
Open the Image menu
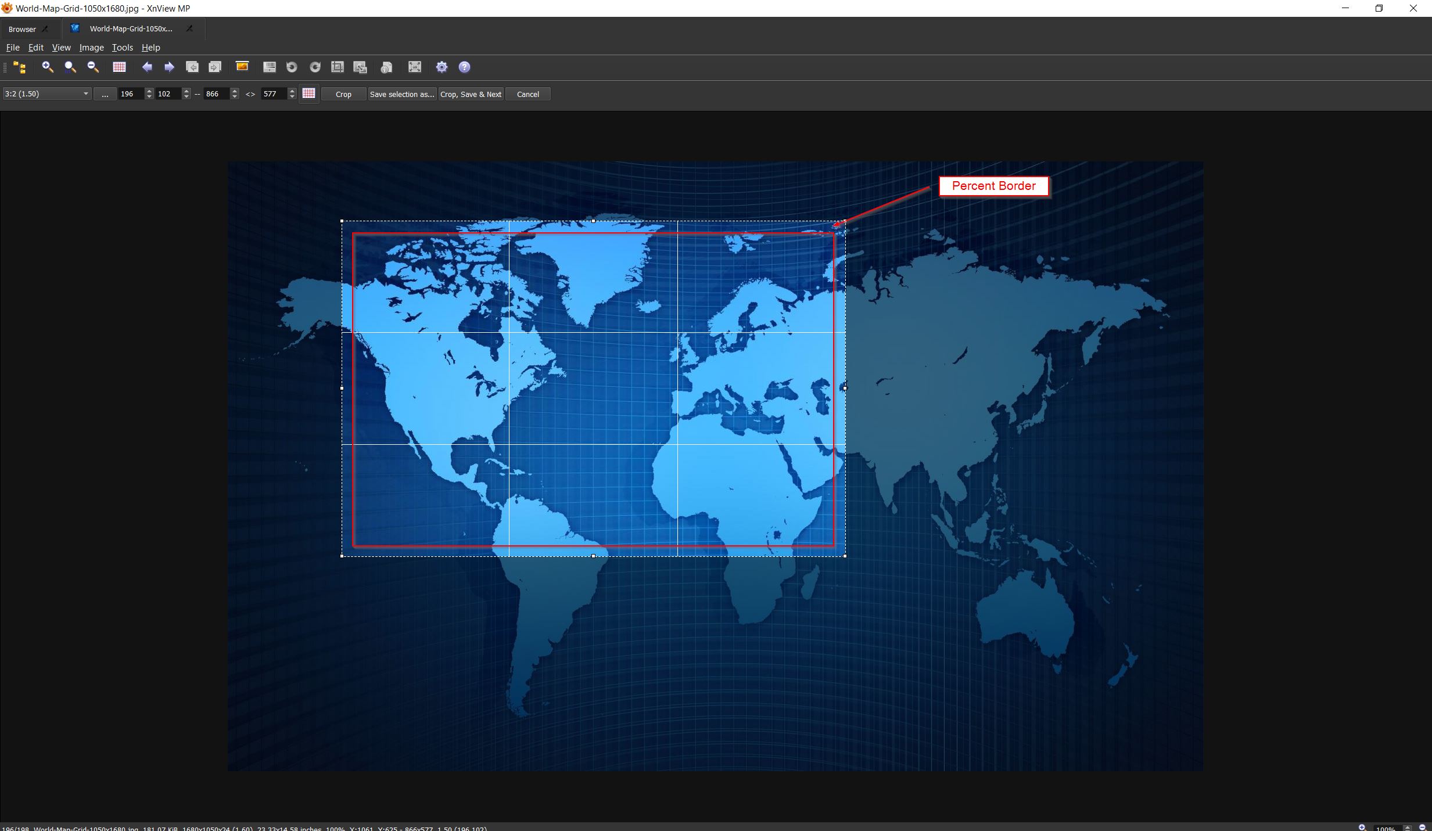[91, 48]
